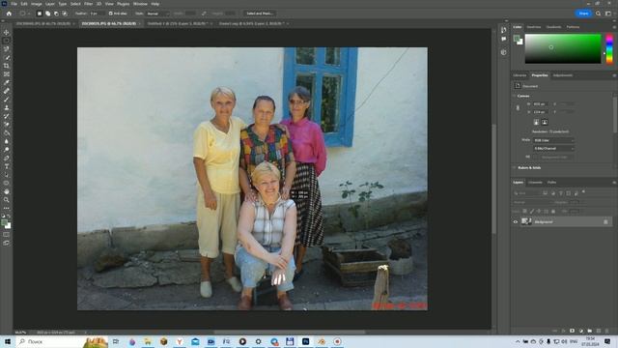Hide the Background layer with eye icon
618x348 pixels.
click(516, 221)
